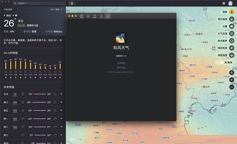Click the cloudy icon in 周一 row
Screen dimensions: 237x144
coord(23,119)
